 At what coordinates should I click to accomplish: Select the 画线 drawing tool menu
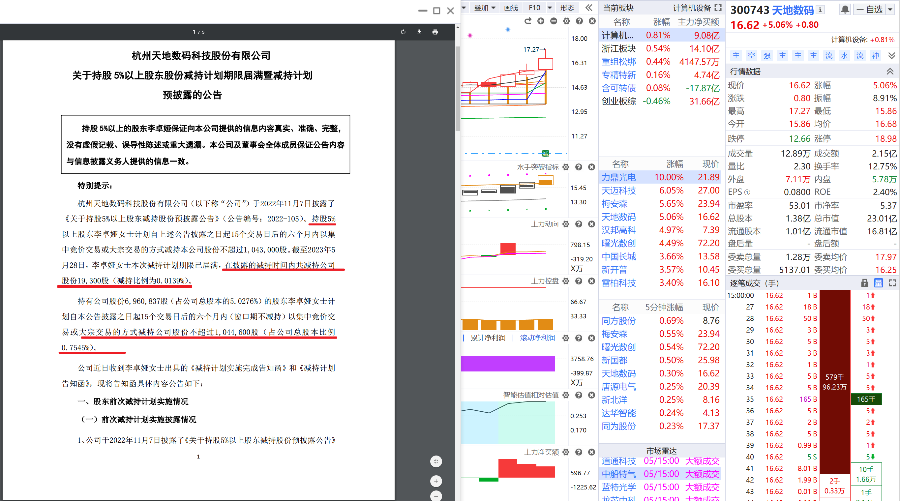511,8
